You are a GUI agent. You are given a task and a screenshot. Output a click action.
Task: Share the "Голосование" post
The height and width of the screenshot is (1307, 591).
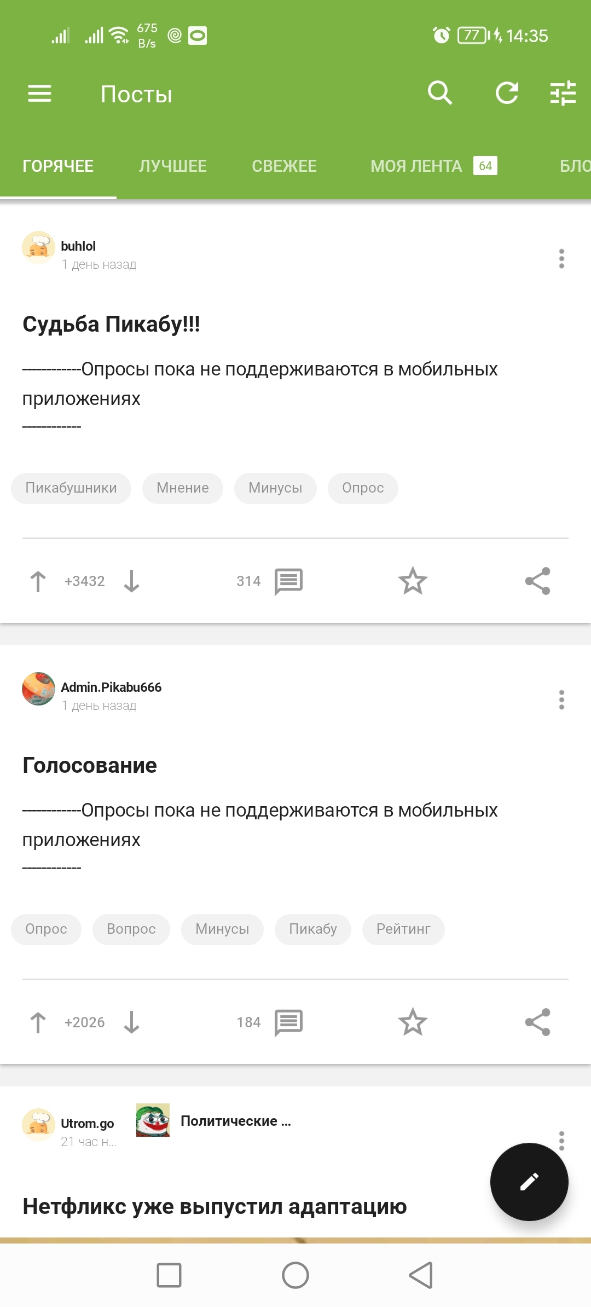[x=537, y=1022]
